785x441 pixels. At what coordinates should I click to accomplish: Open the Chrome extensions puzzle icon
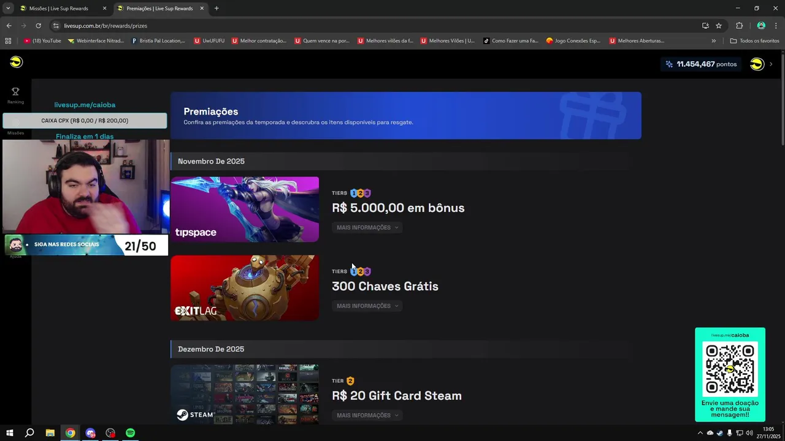coord(739,26)
